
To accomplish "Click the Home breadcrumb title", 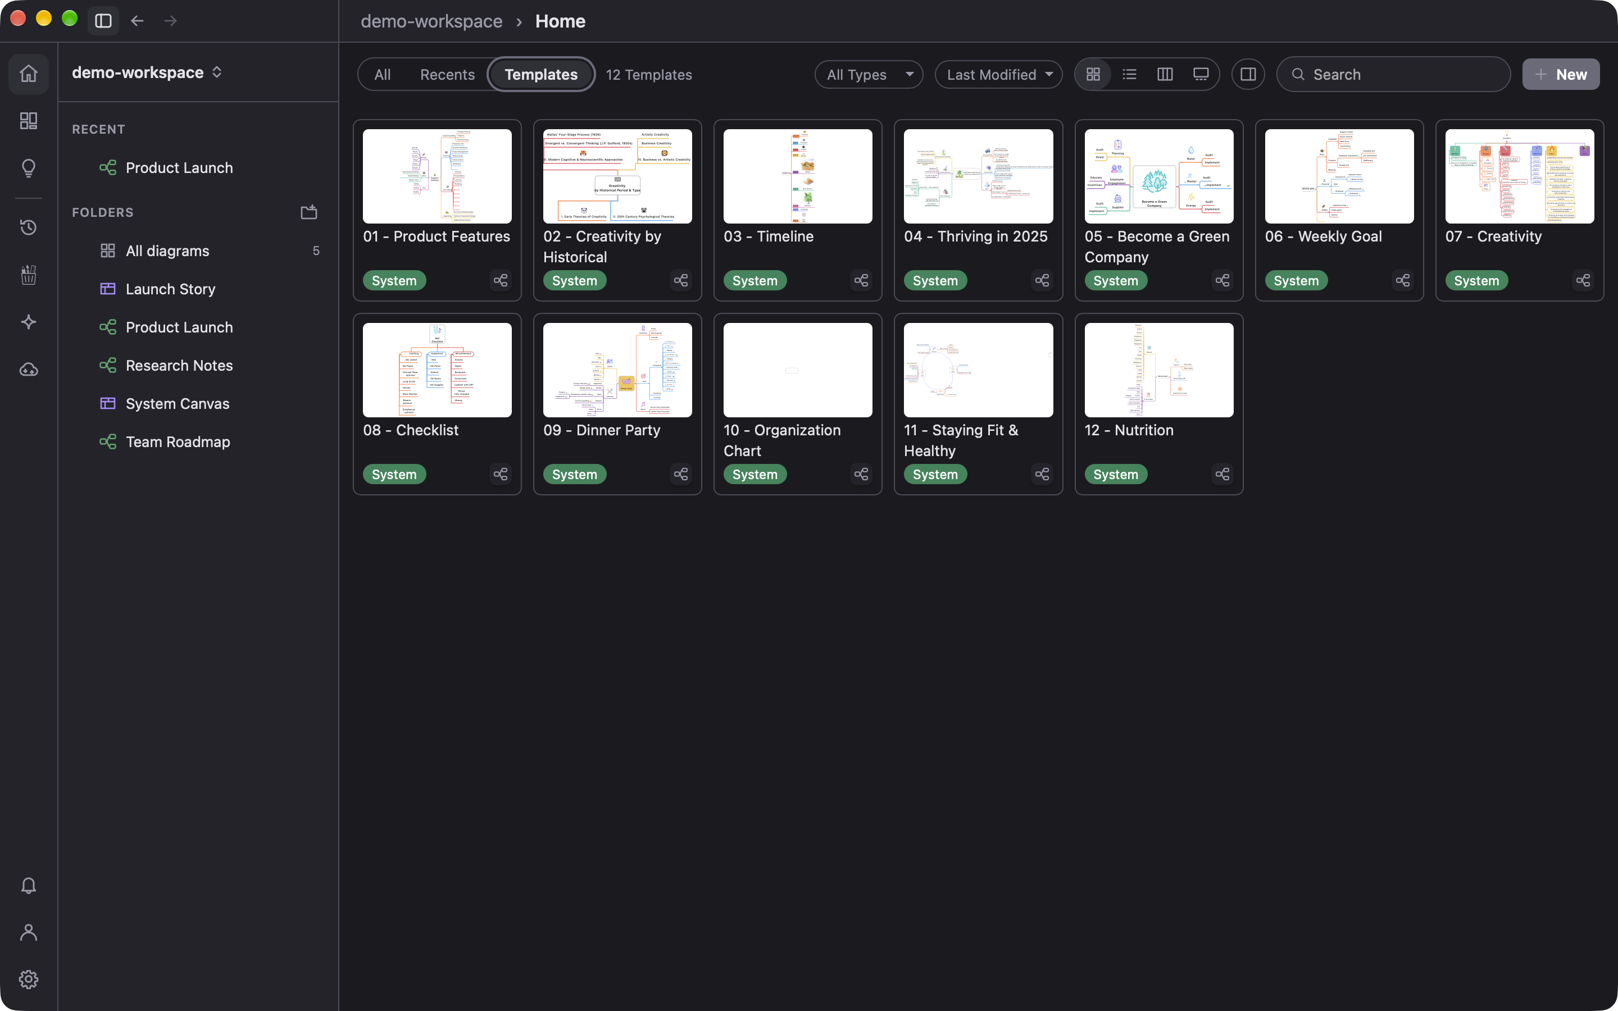I will point(560,21).
